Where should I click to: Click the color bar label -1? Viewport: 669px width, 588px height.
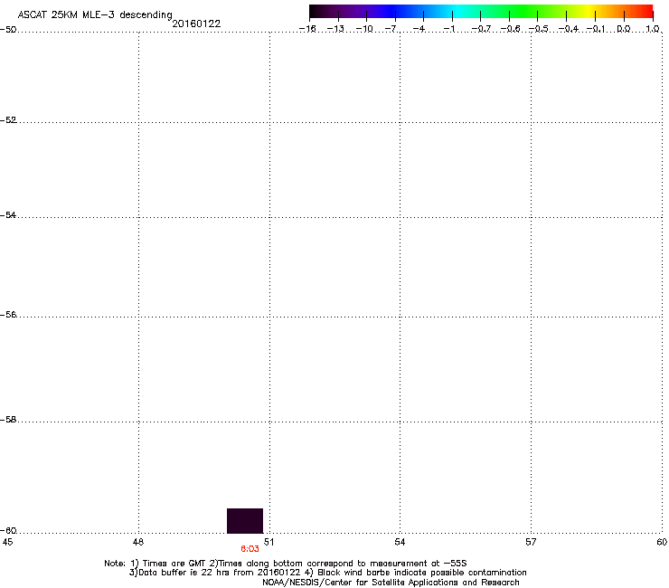pyautogui.click(x=448, y=29)
